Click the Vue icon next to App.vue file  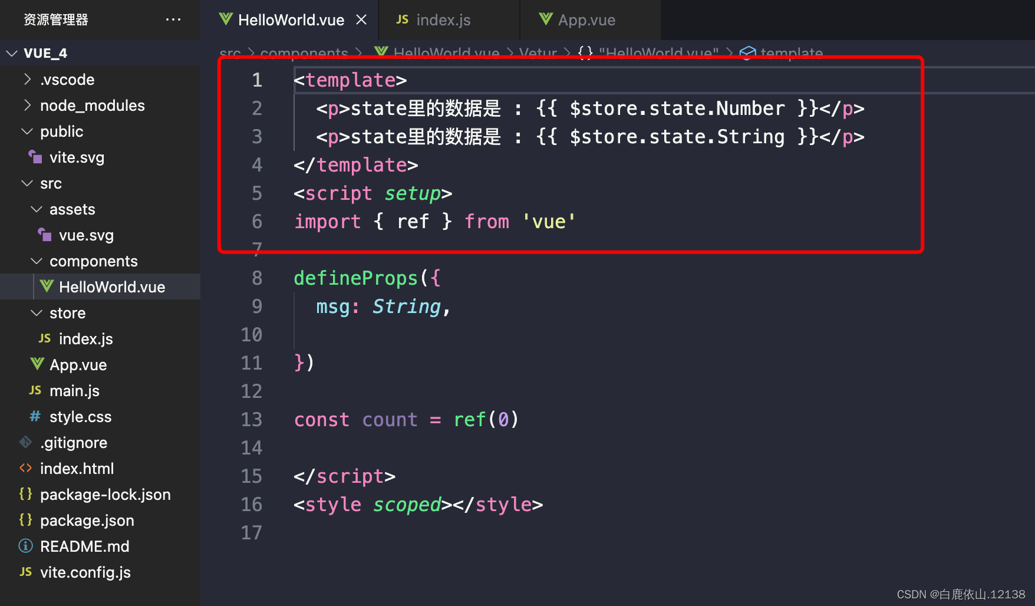pyautogui.click(x=36, y=364)
